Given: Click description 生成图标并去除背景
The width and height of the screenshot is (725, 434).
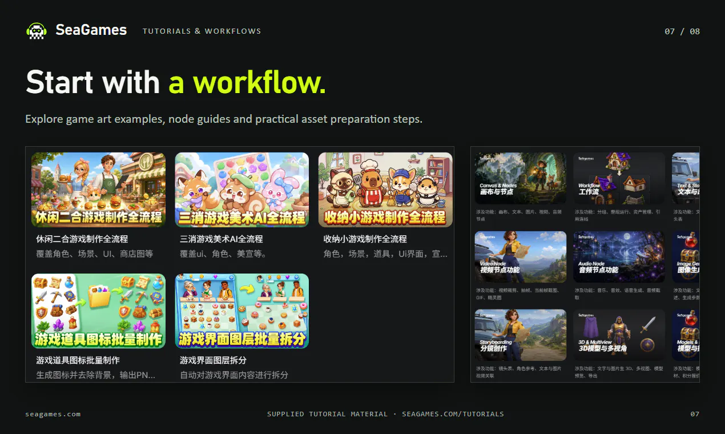Looking at the screenshot, I should click(95, 375).
